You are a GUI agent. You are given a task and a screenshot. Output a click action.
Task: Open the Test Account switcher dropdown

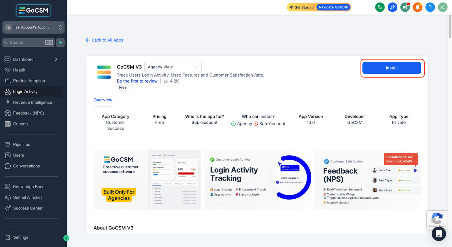(x=33, y=27)
